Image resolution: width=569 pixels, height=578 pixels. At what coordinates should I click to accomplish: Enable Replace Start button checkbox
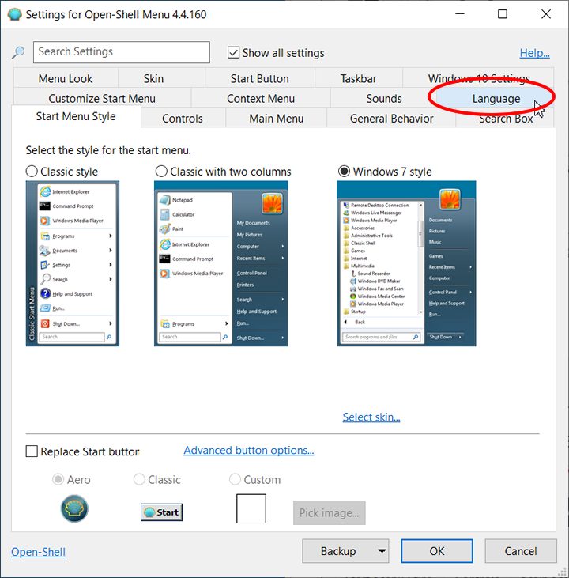click(32, 451)
